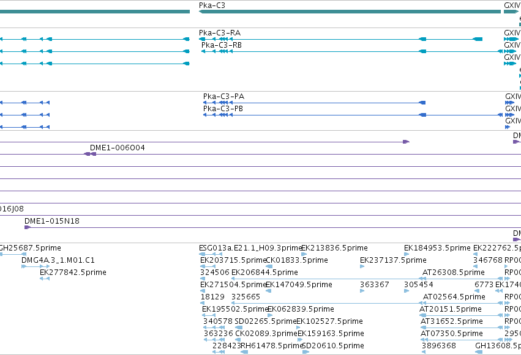Select the AT02564.5prime EST label
This screenshot has width=521, height=355.
[x=454, y=297]
